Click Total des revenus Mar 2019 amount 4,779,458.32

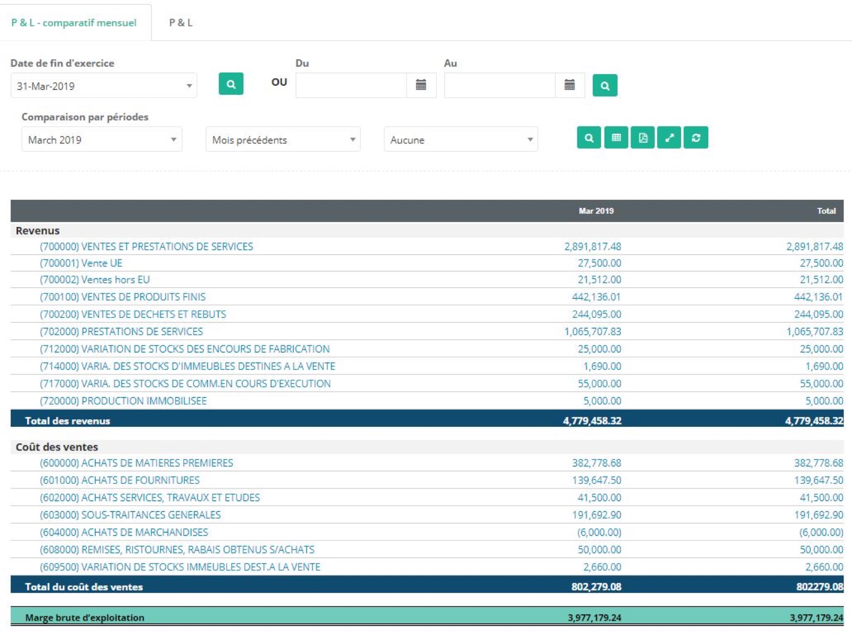[592, 421]
